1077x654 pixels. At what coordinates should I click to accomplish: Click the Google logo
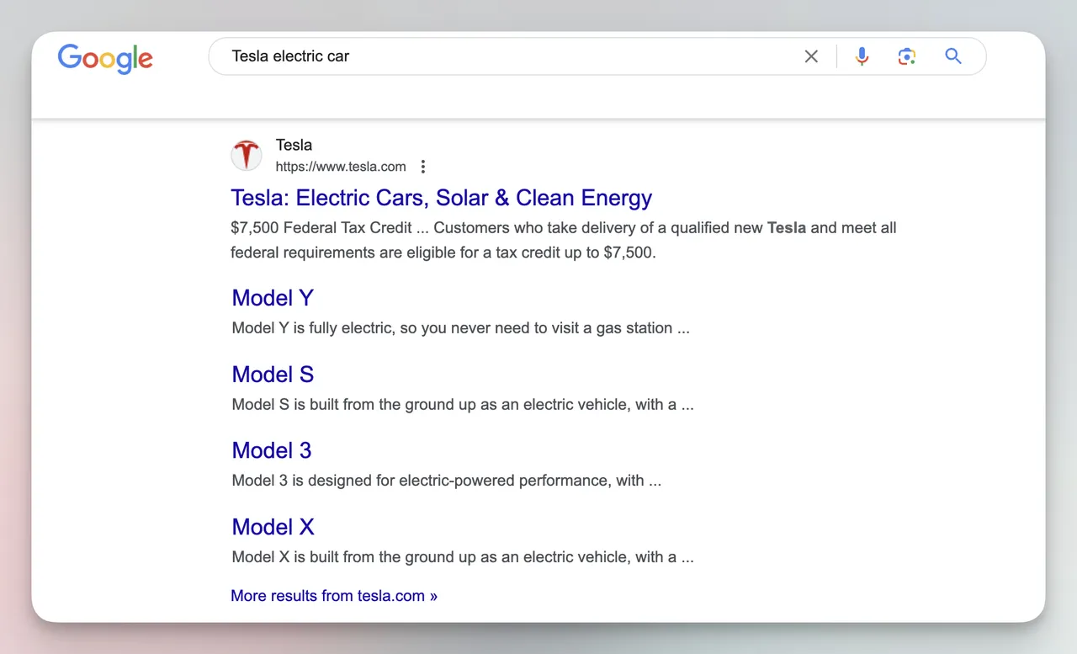pyautogui.click(x=105, y=58)
